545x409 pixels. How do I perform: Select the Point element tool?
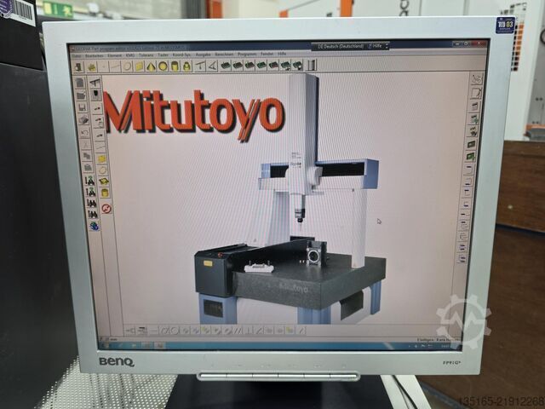click(103, 66)
